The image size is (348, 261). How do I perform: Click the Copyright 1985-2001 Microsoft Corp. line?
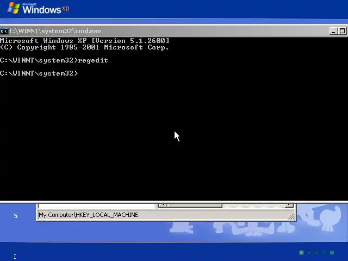pos(85,47)
